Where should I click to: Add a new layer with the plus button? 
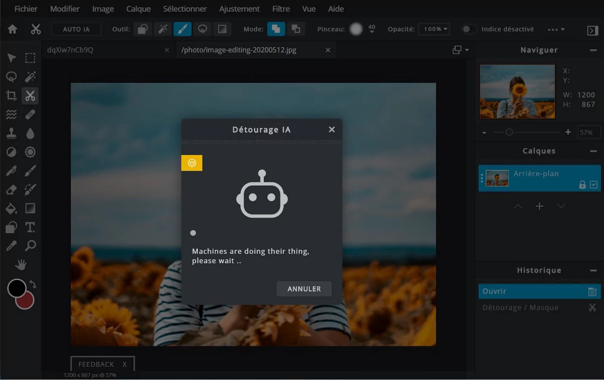540,206
